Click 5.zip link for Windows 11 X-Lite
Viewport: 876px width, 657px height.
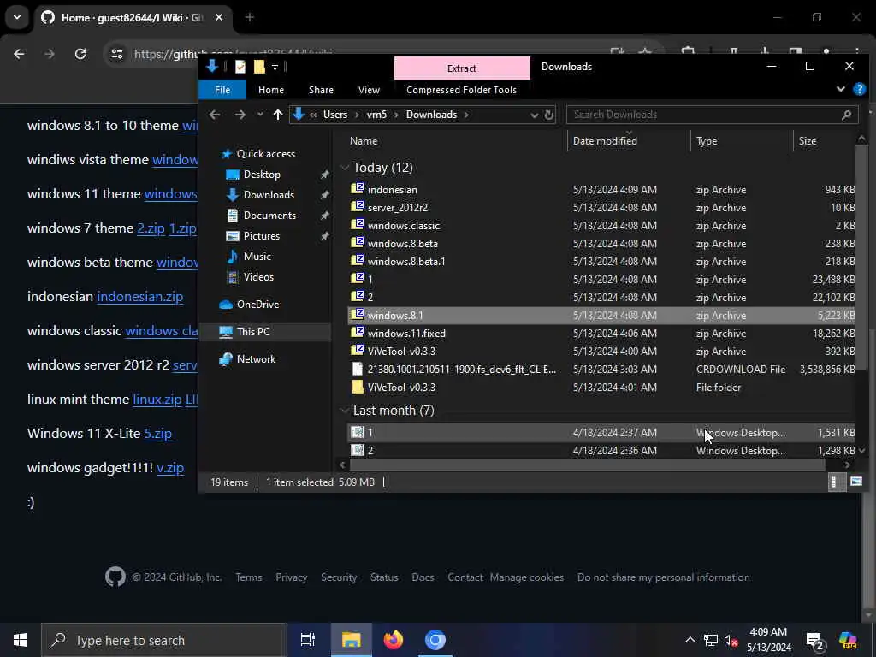pos(158,433)
